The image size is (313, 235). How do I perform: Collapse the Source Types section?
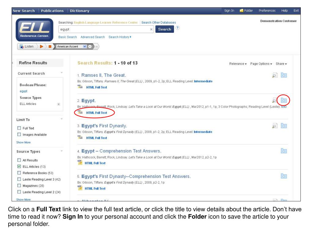click(62, 151)
